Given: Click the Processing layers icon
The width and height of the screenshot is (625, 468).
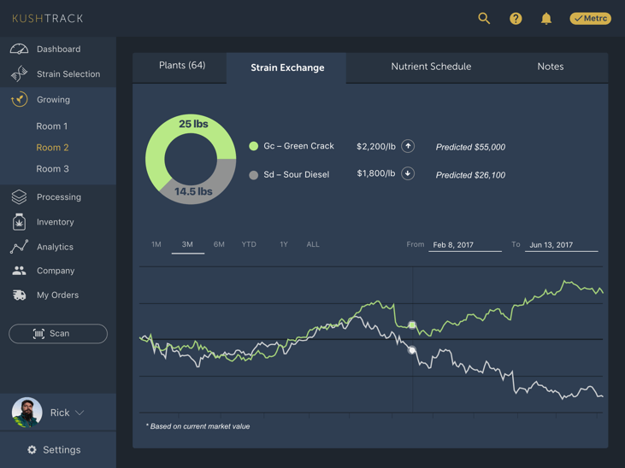Looking at the screenshot, I should pos(19,197).
